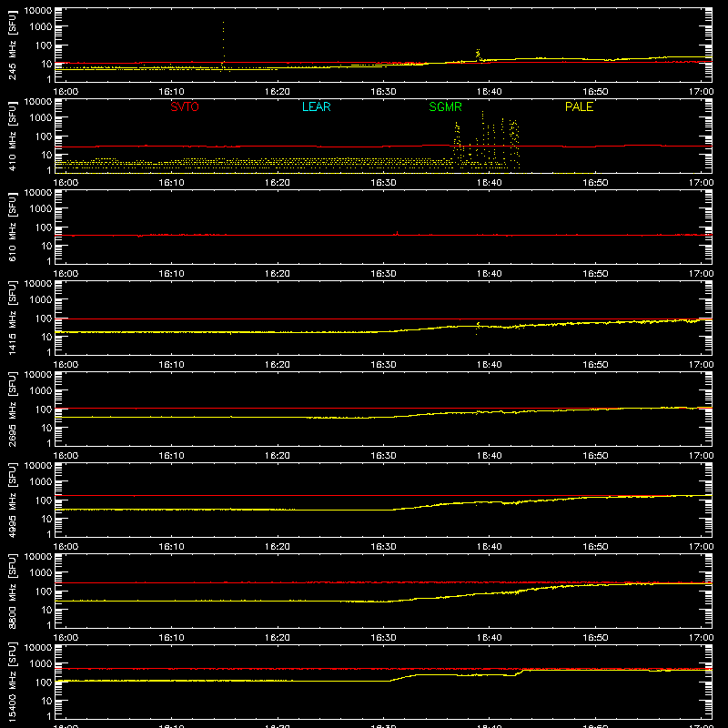The height and width of the screenshot is (728, 728).
Task: Click the 10 tick of 15400 MHz plot
Action: click(46, 701)
